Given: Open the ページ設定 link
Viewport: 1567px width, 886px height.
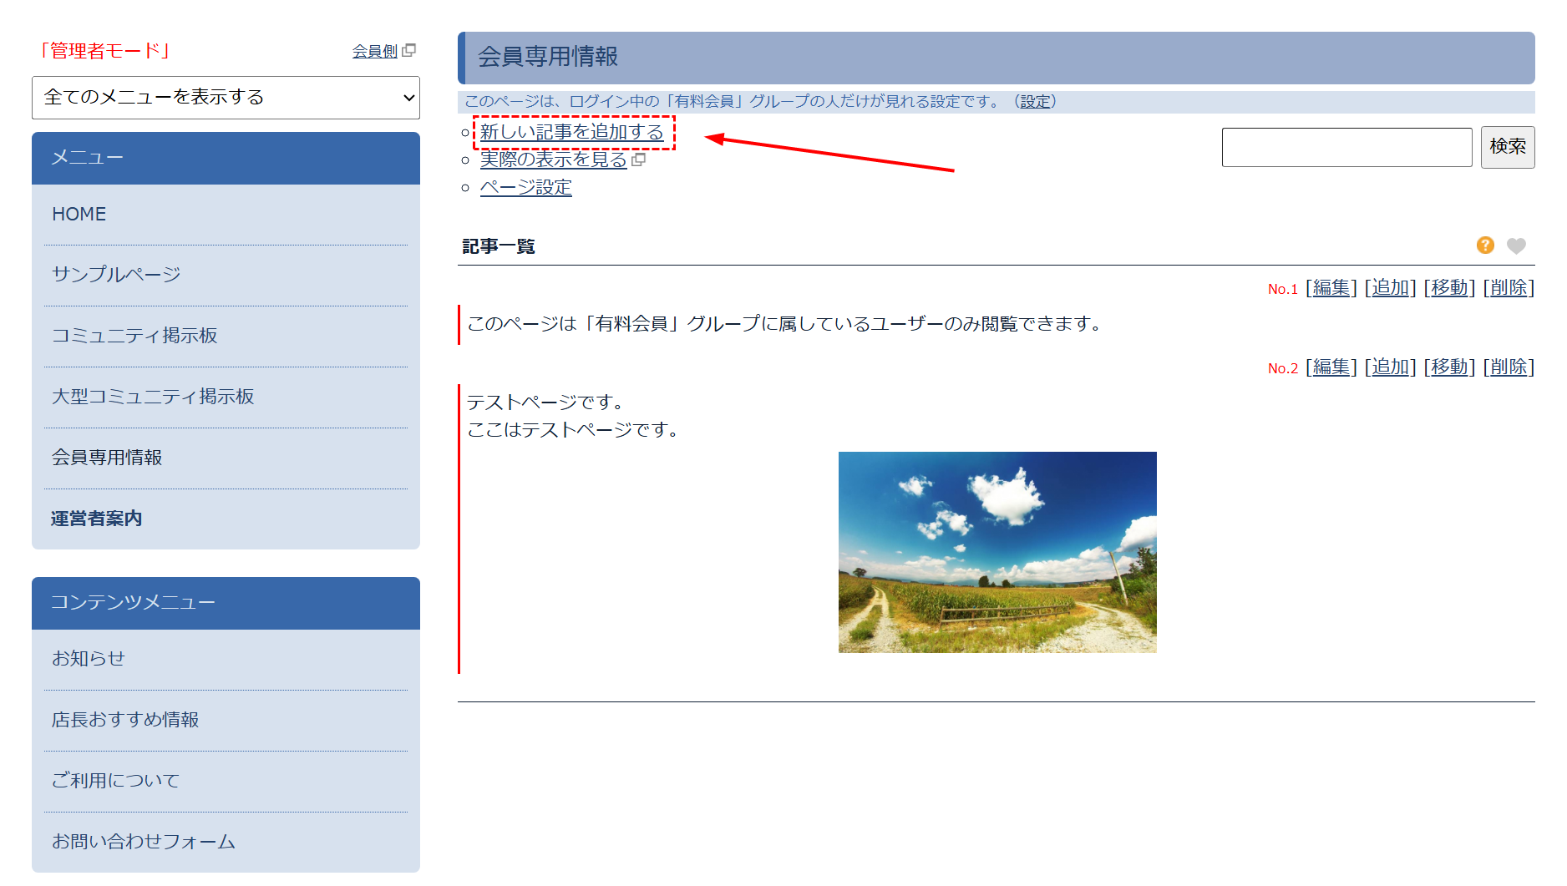Looking at the screenshot, I should pos(526,187).
